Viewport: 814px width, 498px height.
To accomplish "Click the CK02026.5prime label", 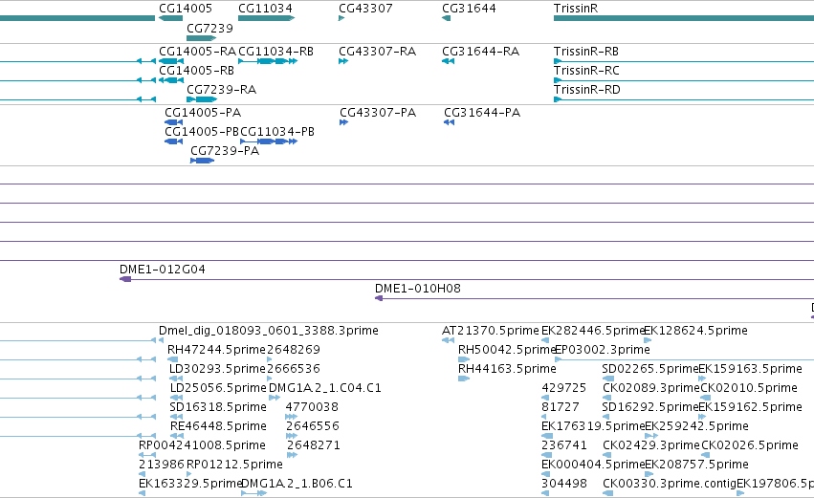I will pyautogui.click(x=750, y=445).
